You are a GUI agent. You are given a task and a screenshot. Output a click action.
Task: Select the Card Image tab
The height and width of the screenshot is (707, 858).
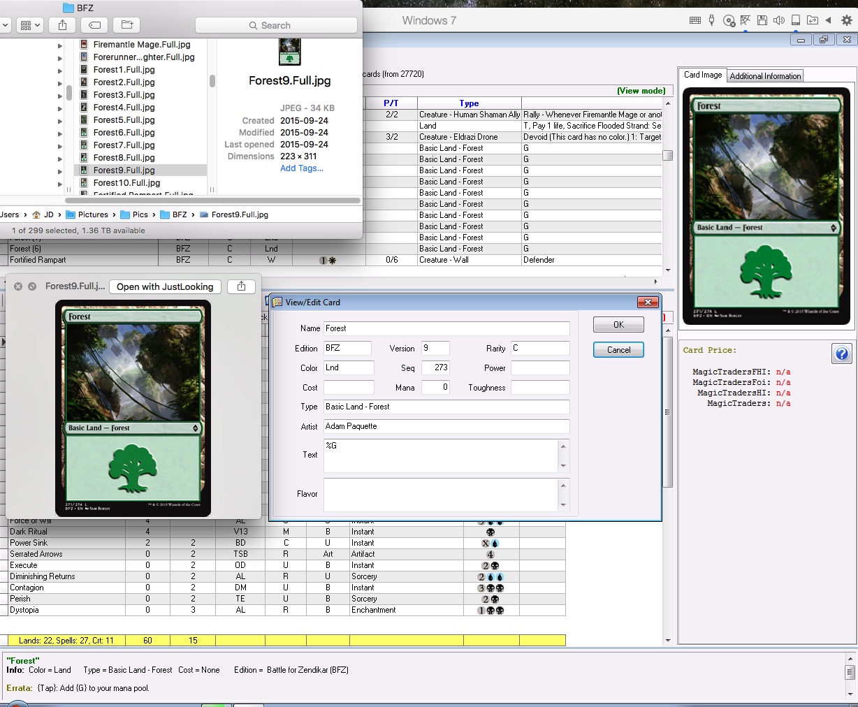point(702,75)
